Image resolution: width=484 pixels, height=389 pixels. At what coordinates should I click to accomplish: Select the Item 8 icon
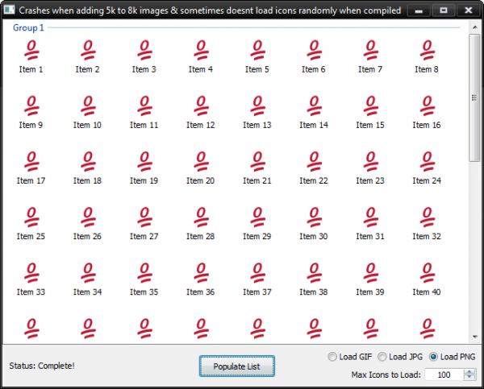click(428, 50)
